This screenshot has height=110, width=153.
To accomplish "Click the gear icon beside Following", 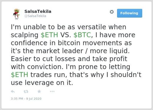I will [x=112, y=12].
